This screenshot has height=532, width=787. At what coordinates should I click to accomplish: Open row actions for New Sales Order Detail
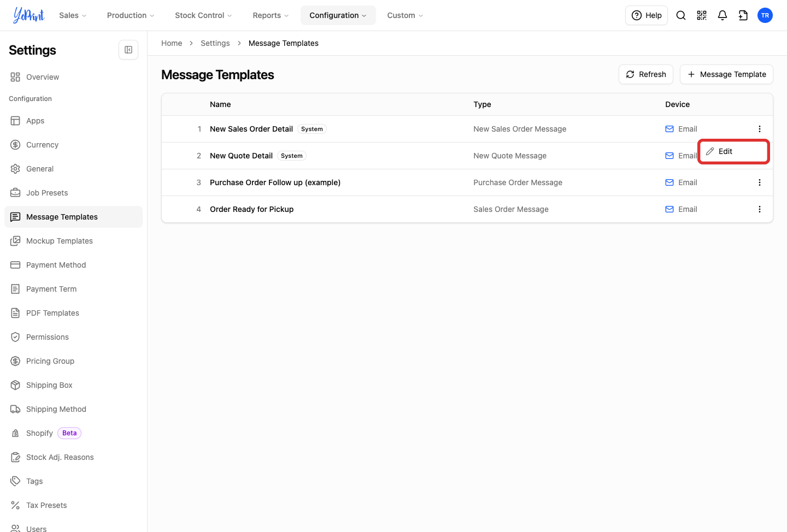760,129
